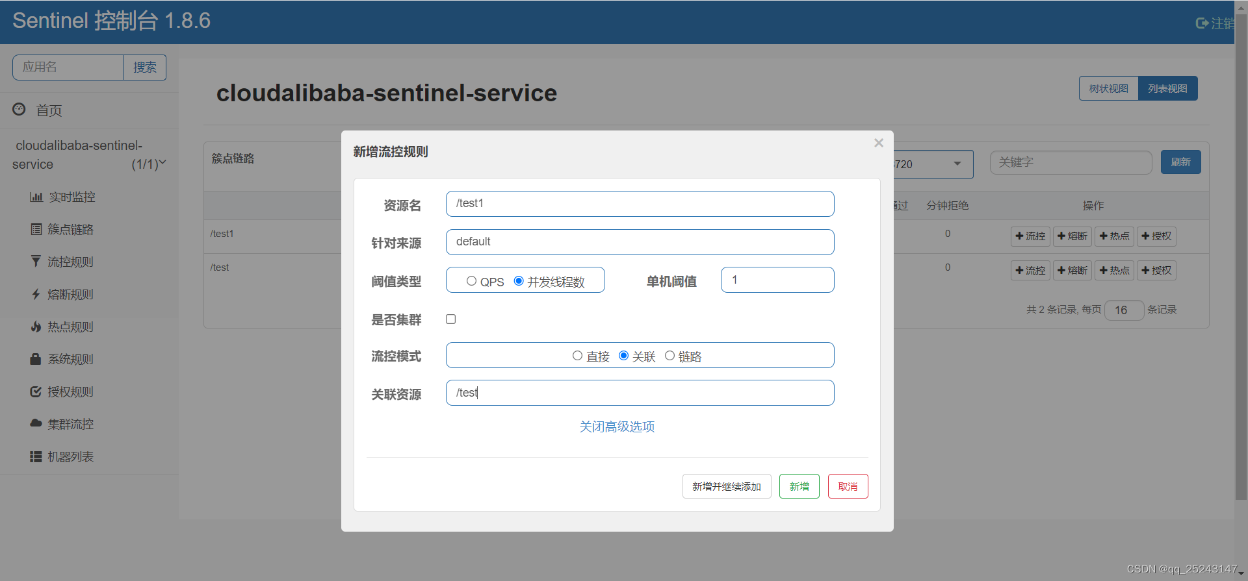Screen dimensions: 1248x581
Task: Click the page vertical scrollbar
Action: (x=1241, y=256)
